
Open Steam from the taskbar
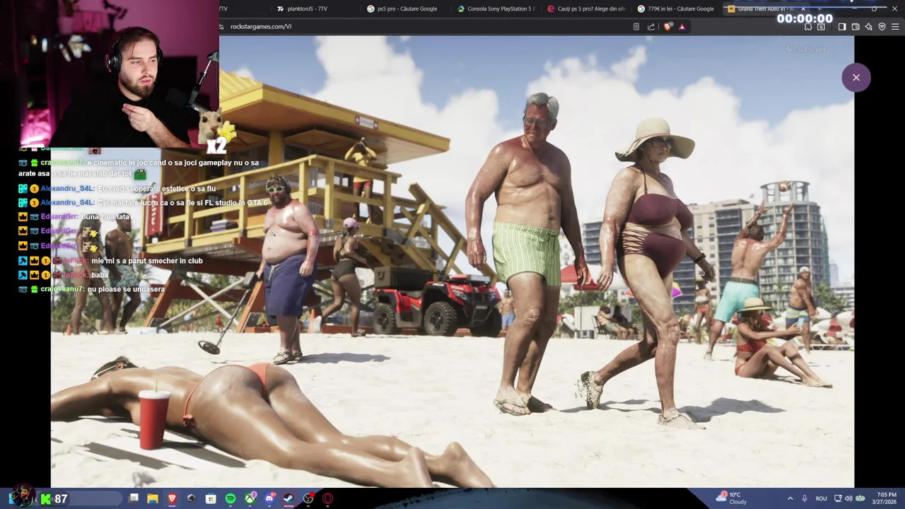point(288,498)
